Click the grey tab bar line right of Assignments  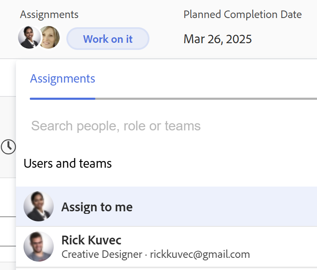(206, 99)
